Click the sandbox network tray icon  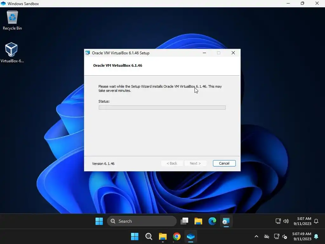[x=278, y=221]
